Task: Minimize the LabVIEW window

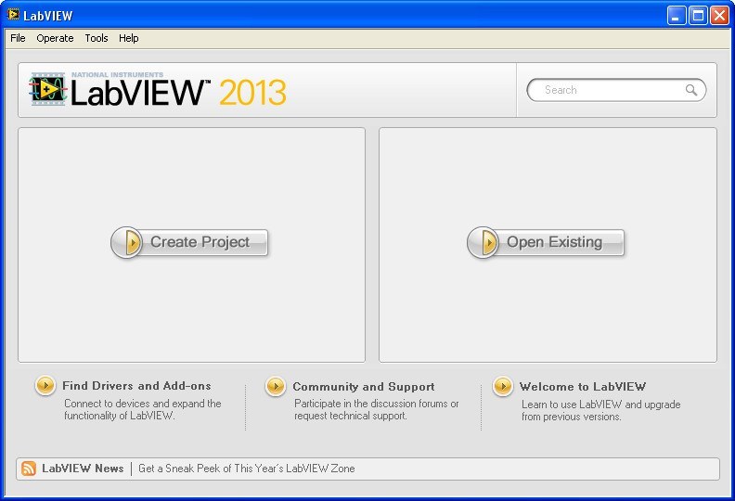Action: (676, 16)
